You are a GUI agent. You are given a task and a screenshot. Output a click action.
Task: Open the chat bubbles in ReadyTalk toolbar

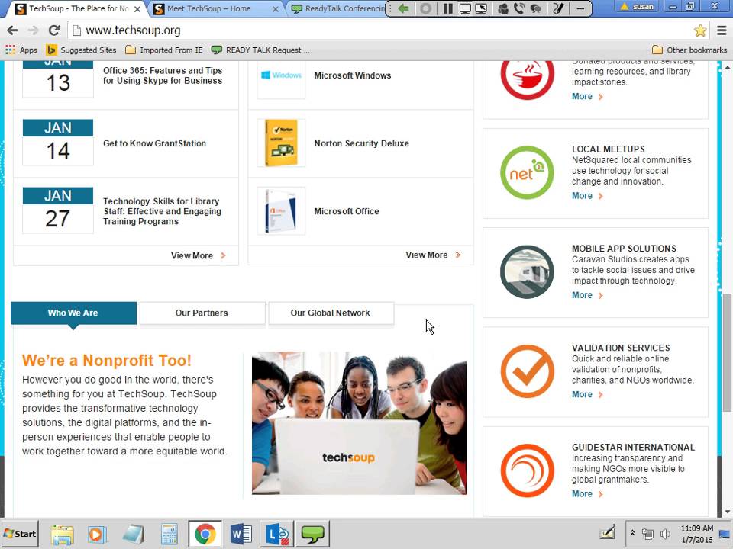(536, 8)
